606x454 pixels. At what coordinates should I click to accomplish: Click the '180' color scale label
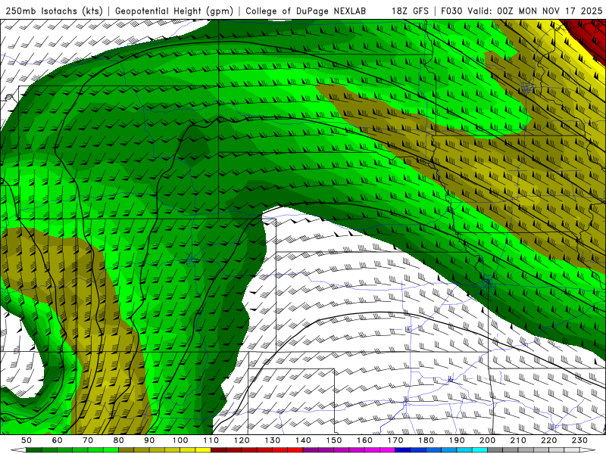click(426, 440)
